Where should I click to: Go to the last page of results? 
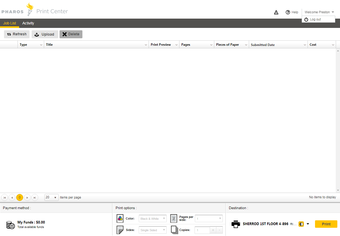(35, 197)
